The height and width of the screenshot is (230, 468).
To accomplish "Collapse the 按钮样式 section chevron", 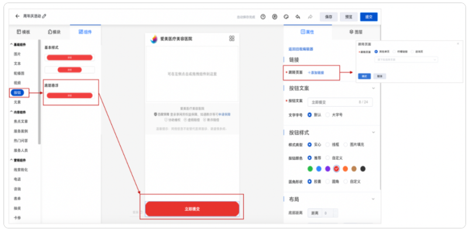I will click(373, 133).
